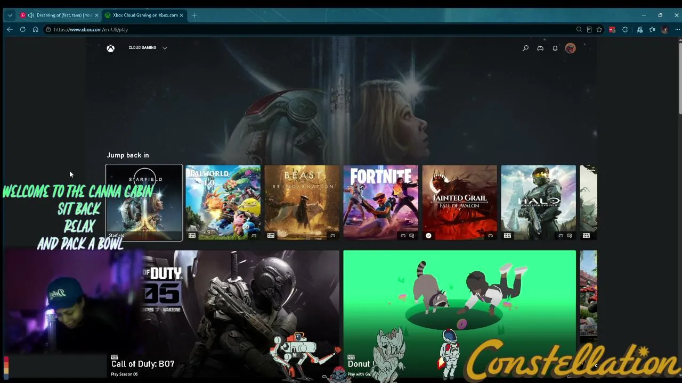The width and height of the screenshot is (682, 383).
Task: Close the Xbox Cloud Gaming tab
Action: (x=181, y=15)
